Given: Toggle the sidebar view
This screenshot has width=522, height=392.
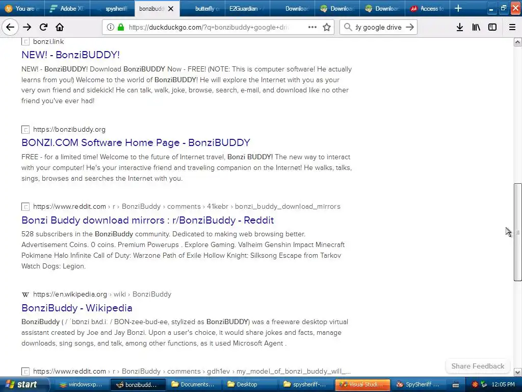Looking at the screenshot, I should (492, 28).
